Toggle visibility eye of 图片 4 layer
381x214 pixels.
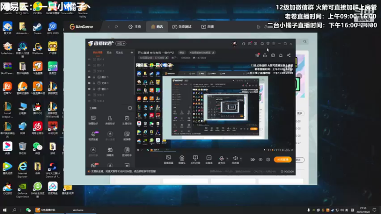(89, 59)
